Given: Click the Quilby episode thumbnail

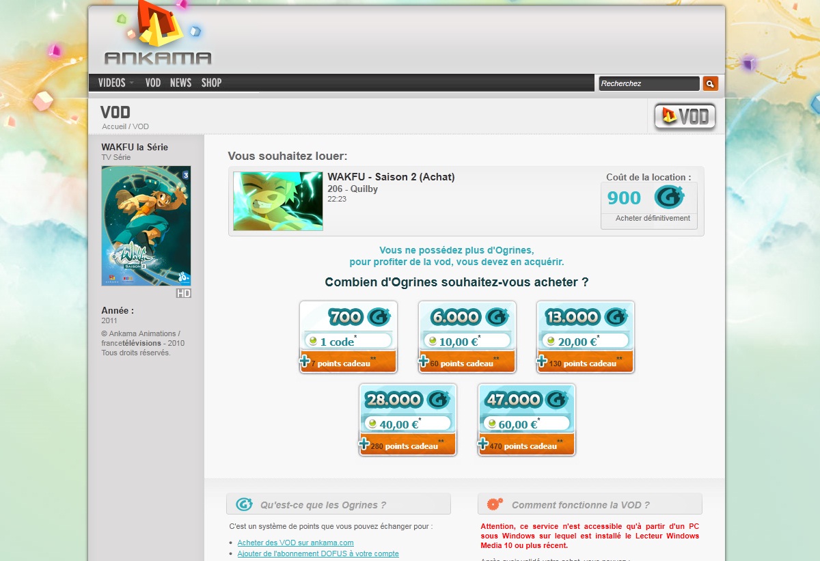Looking at the screenshot, I should click(x=278, y=201).
